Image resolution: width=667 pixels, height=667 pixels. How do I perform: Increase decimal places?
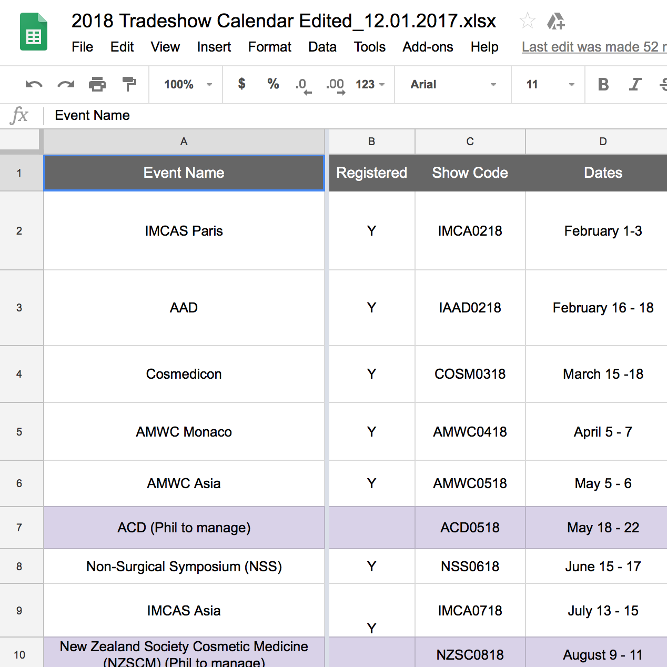(x=336, y=85)
